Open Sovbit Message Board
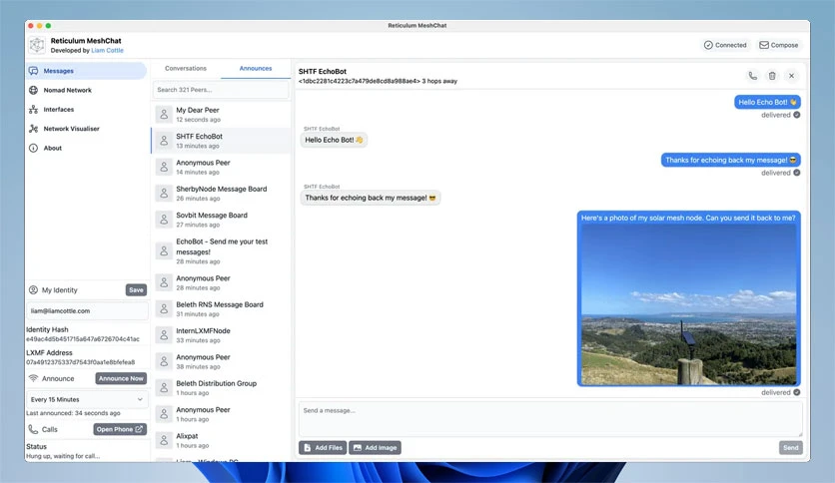Viewport: 835px width, 483px height. 221,220
